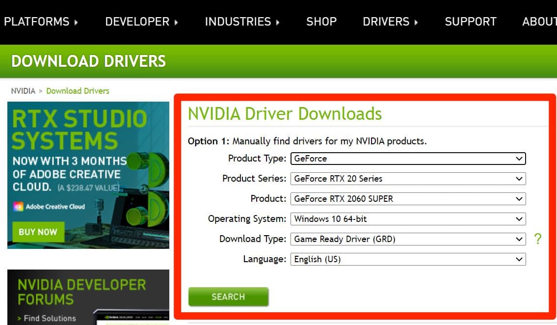Open the Download Type dropdown
Image resolution: width=557 pixels, height=325 pixels.
(x=408, y=239)
